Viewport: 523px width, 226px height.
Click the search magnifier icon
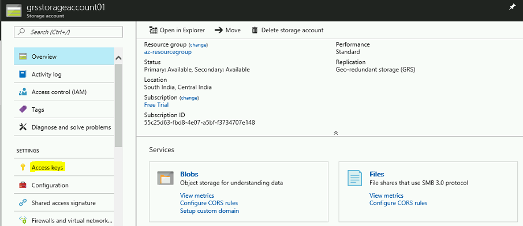coord(22,32)
